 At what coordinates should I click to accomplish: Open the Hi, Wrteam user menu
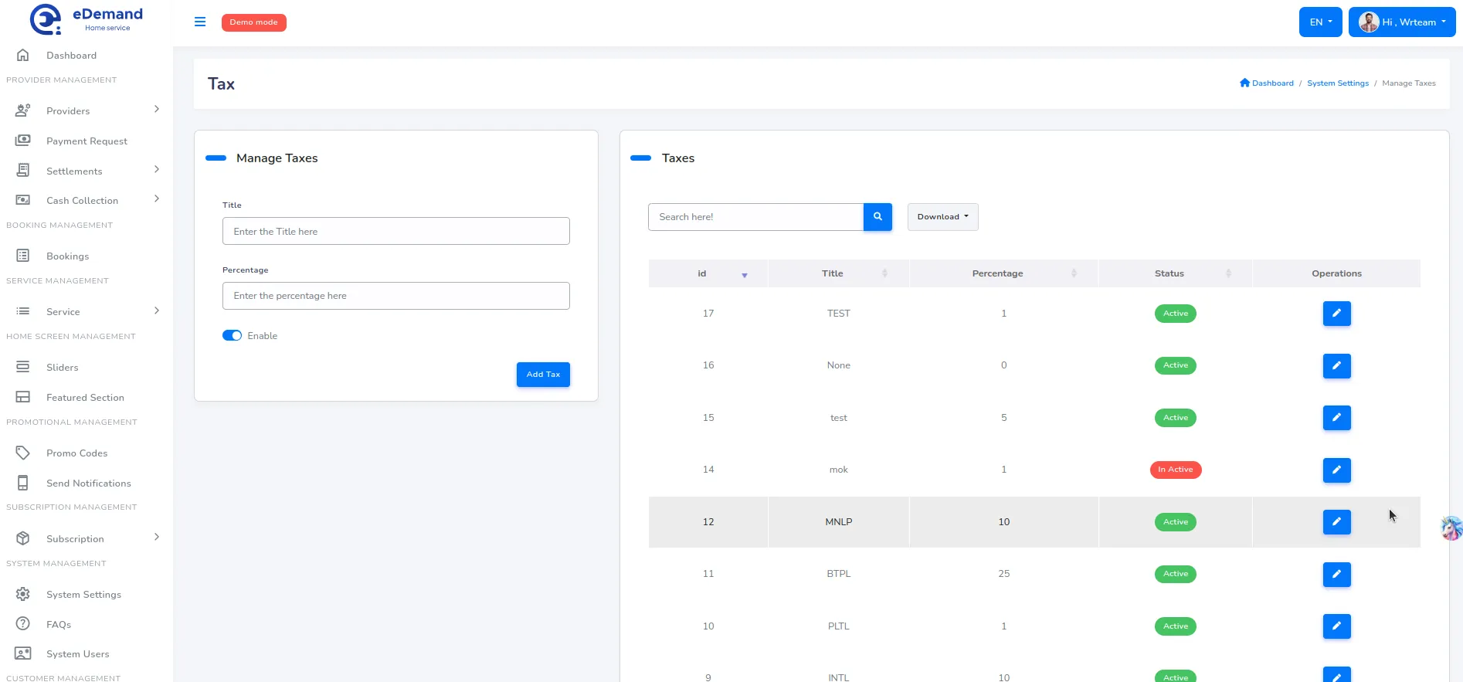pos(1401,22)
